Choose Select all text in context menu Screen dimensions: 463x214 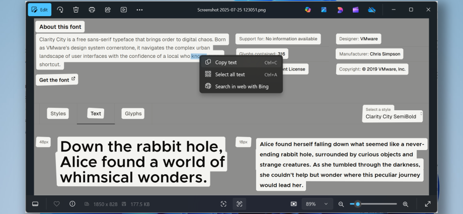[241, 75]
